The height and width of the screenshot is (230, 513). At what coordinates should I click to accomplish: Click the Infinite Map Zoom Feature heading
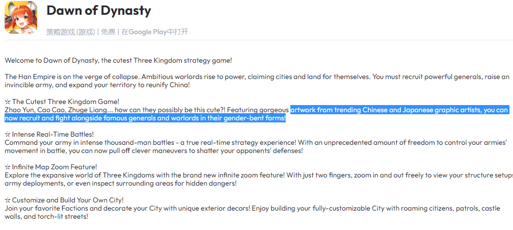point(55,167)
